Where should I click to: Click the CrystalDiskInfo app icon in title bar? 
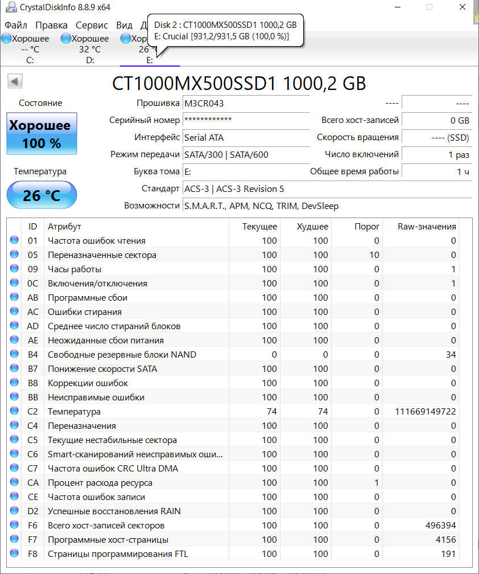[x=10, y=7]
